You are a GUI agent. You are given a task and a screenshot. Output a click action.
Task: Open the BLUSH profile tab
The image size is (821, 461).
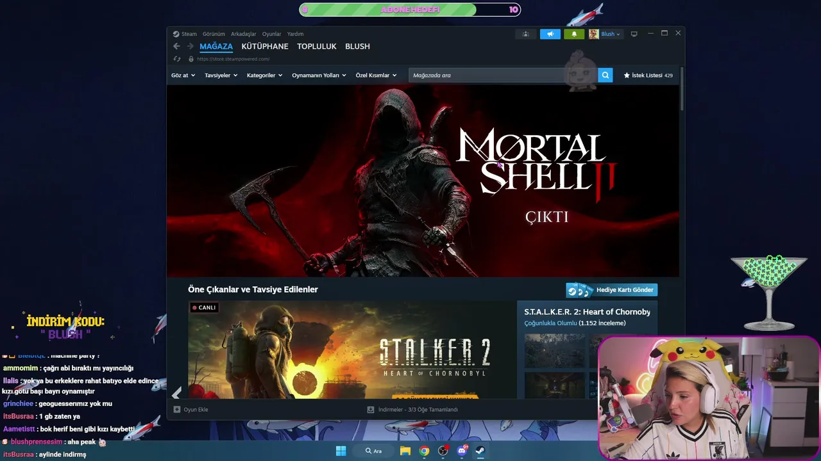(357, 47)
